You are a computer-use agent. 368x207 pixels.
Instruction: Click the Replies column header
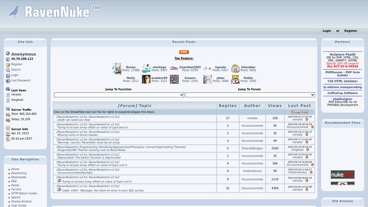tap(228, 106)
